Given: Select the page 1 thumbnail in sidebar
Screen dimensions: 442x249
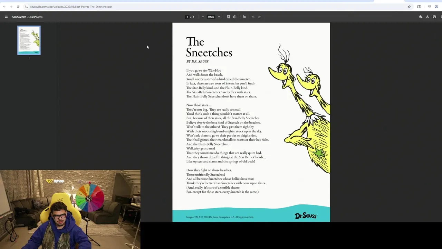Looking at the screenshot, I should click(x=29, y=40).
